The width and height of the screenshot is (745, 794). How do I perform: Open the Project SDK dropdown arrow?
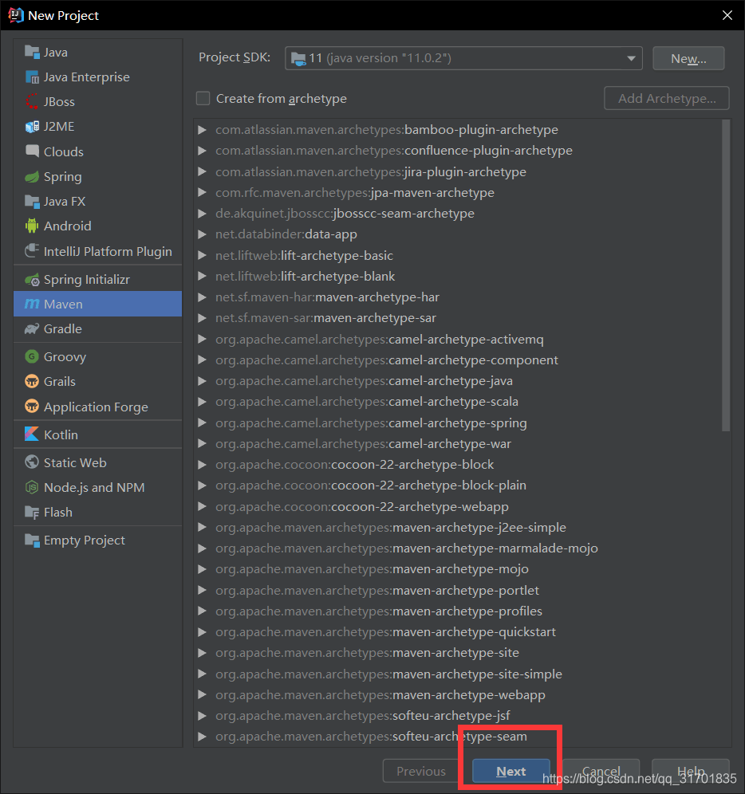[631, 58]
